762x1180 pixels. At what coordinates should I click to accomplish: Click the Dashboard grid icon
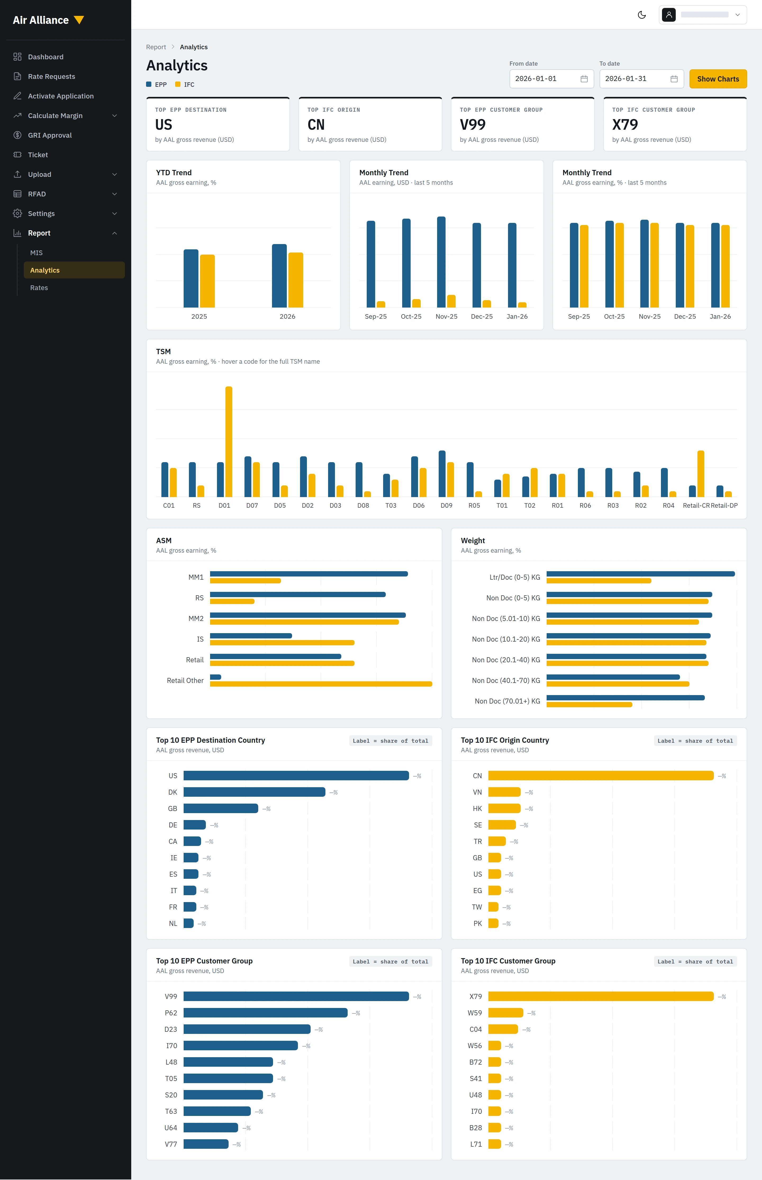[17, 57]
